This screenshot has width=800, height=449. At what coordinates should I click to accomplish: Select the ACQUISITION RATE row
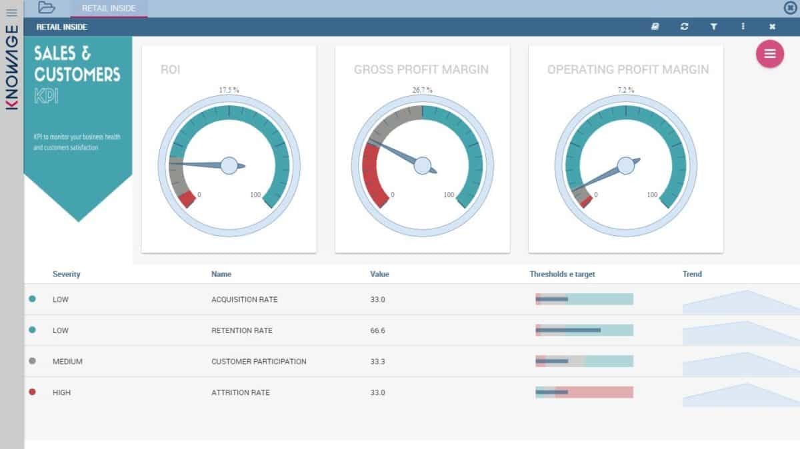click(245, 300)
